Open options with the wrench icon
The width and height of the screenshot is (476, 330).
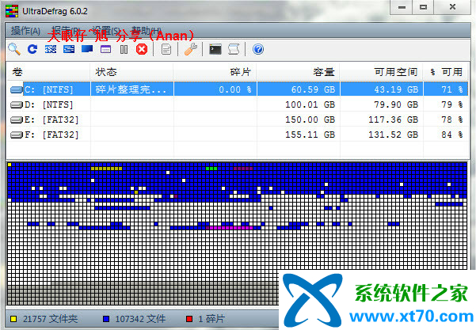[191, 49]
